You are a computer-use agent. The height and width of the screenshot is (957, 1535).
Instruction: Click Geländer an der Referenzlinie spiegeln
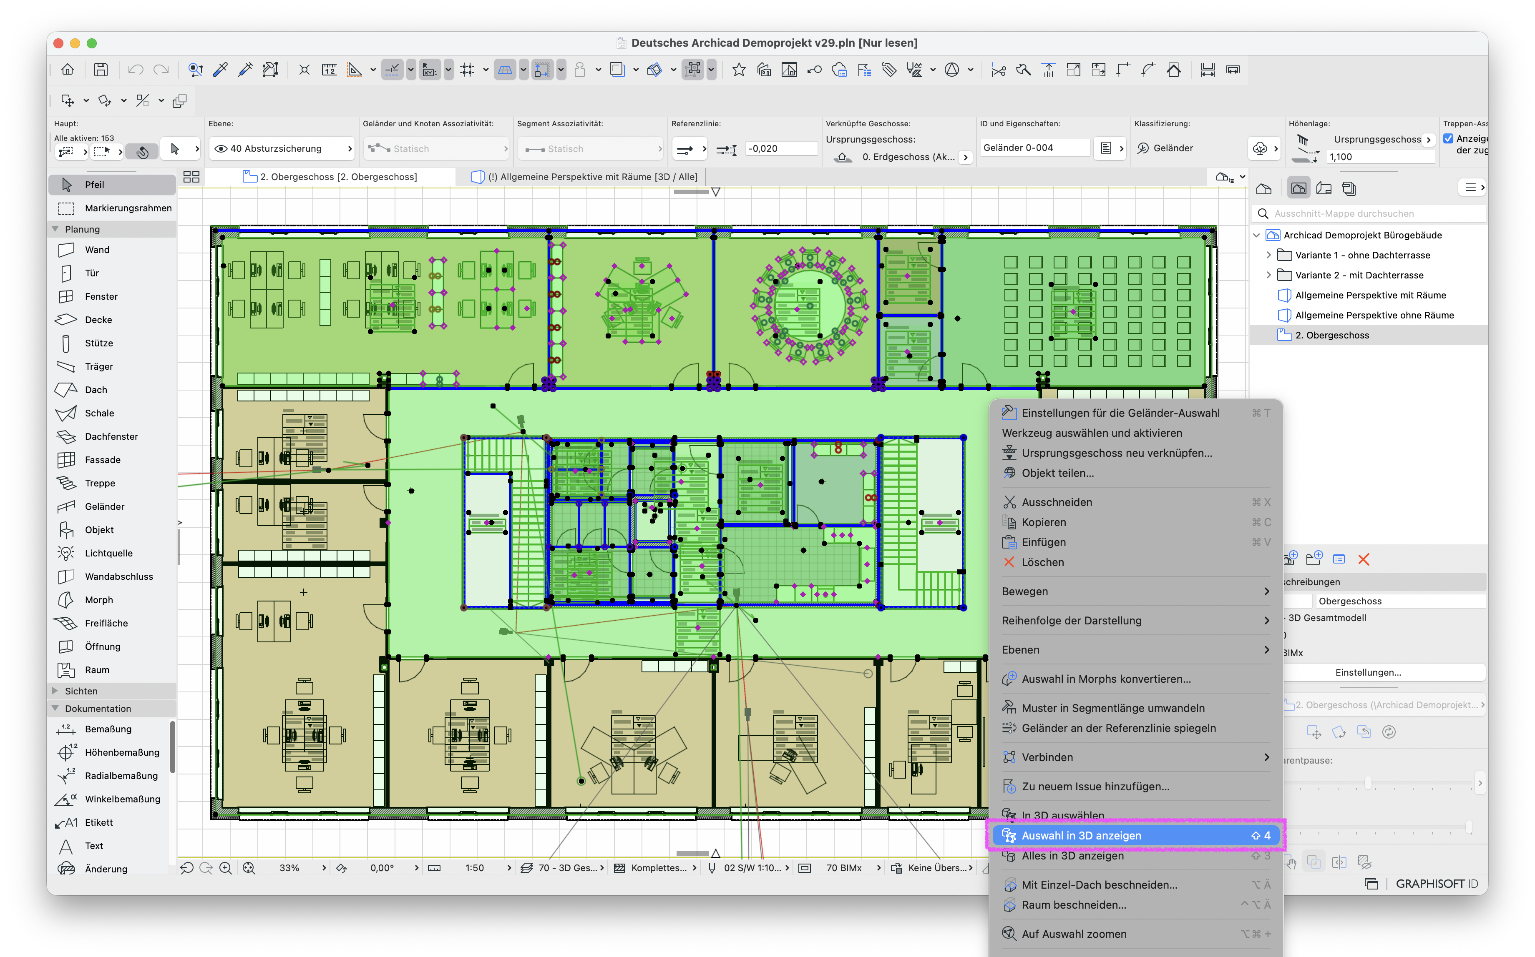(x=1136, y=728)
